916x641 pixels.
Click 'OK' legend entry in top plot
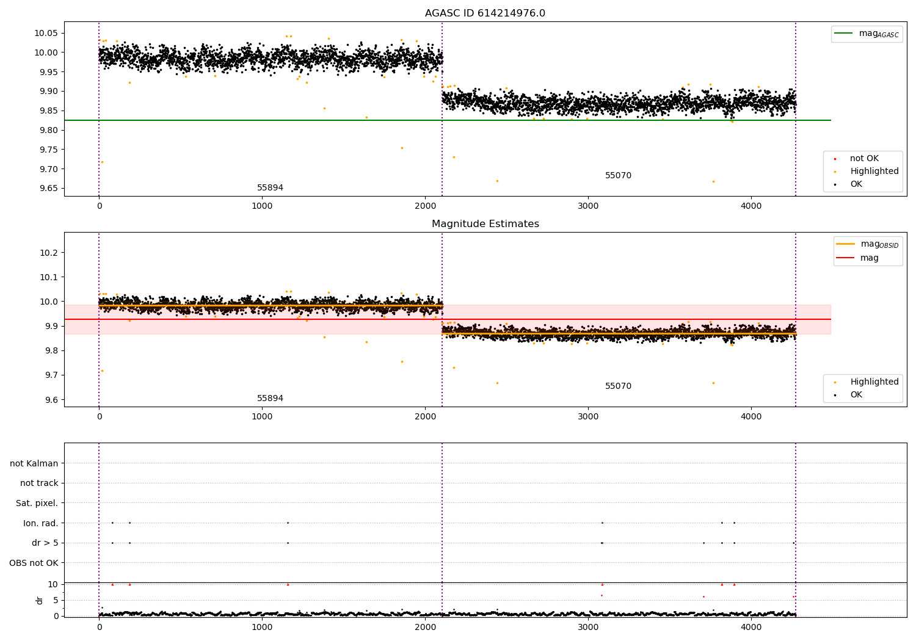848,184
